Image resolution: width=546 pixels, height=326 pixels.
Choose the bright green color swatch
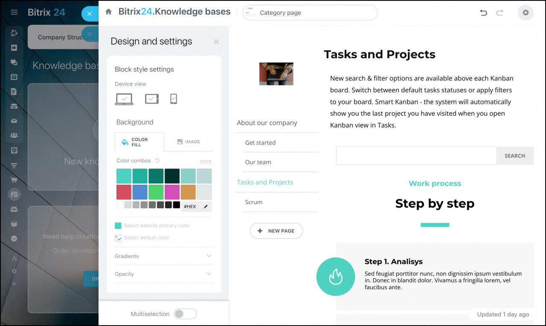(156, 192)
